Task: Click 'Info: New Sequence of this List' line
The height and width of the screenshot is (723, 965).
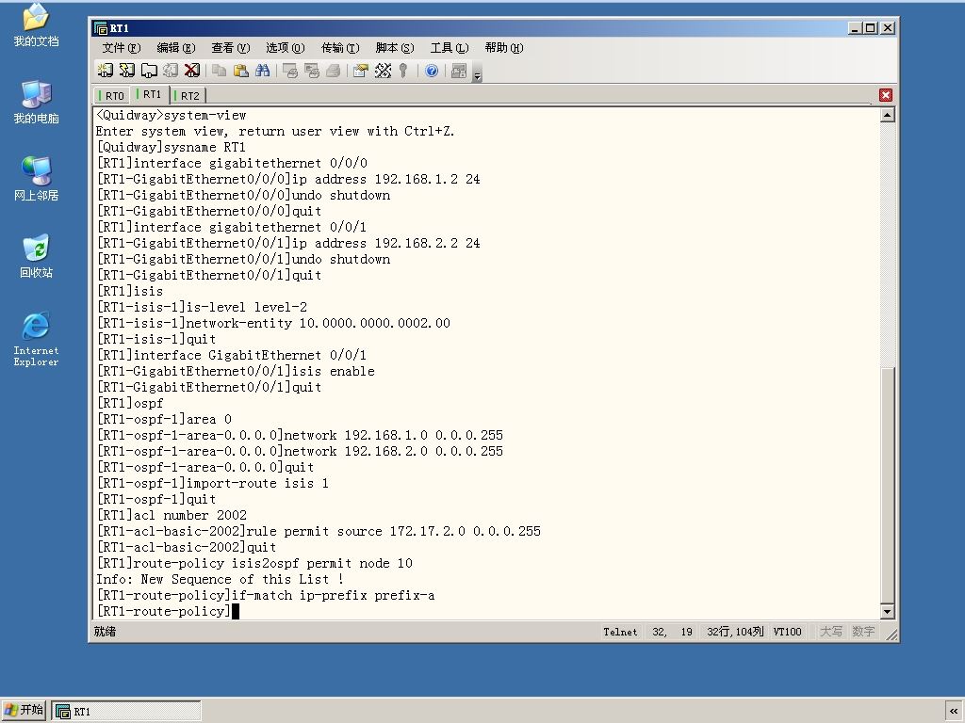Action: coord(219,579)
